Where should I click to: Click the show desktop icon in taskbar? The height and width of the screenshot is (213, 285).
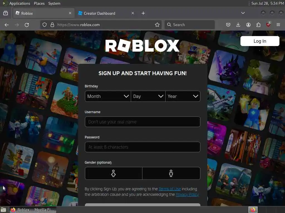3,210
